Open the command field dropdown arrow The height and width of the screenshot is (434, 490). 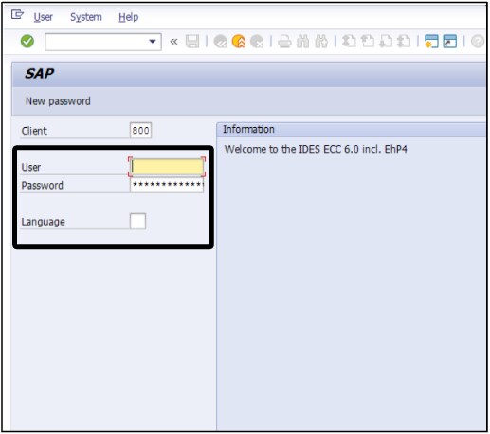(153, 42)
